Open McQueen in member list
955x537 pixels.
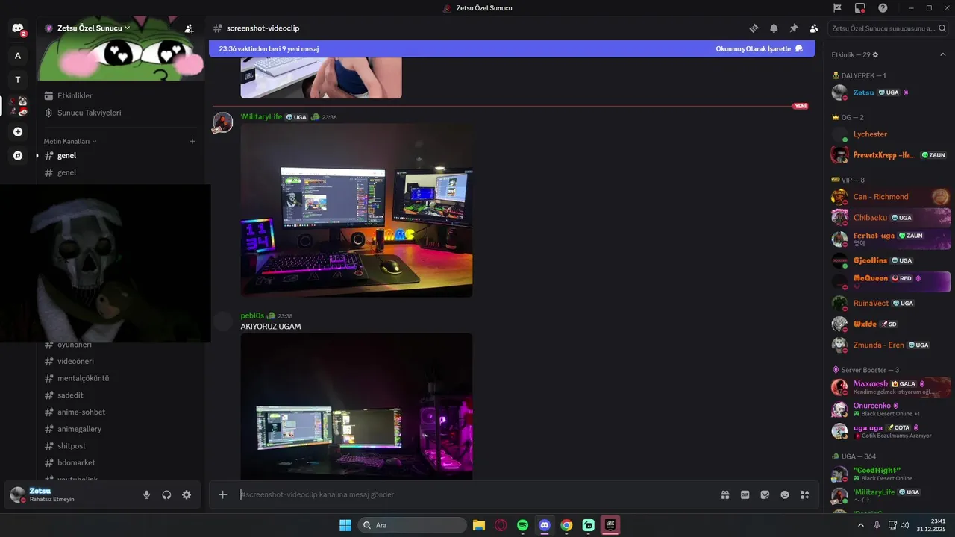pos(889,282)
